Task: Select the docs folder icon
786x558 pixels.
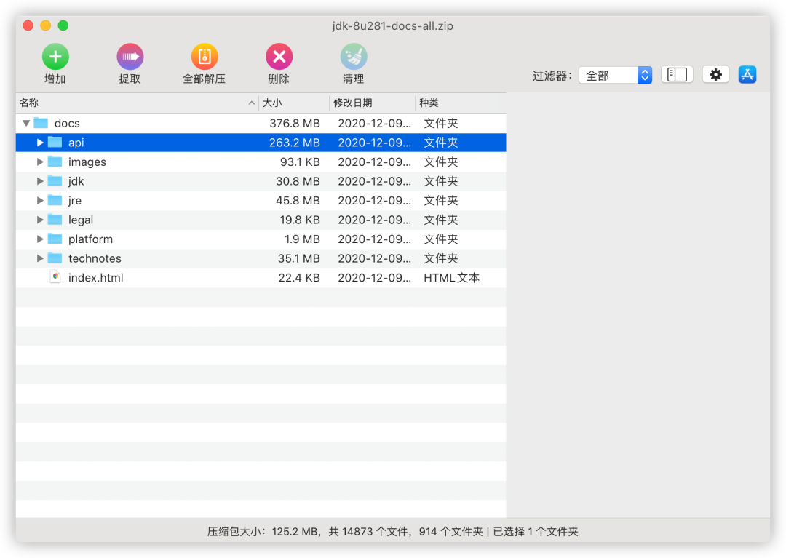Action: click(41, 123)
